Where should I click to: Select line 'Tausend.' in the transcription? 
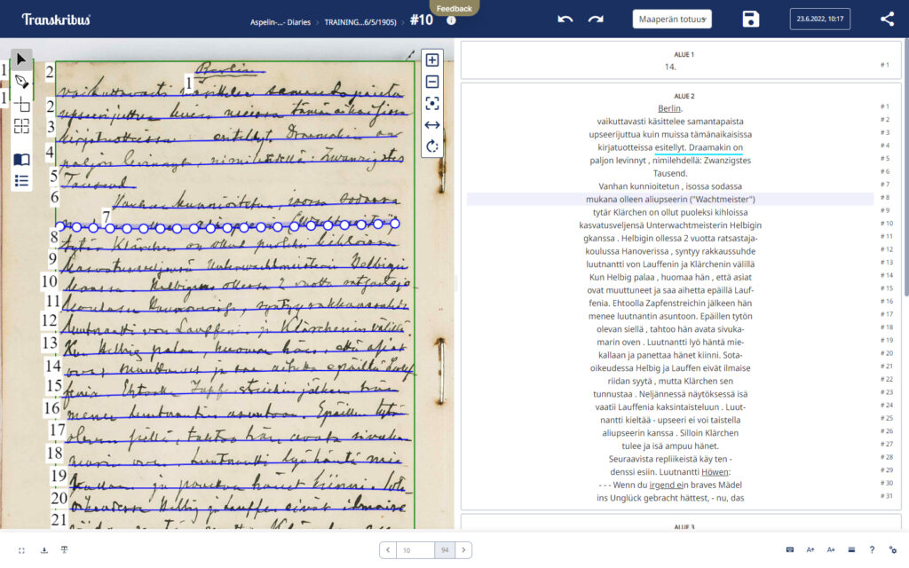point(669,173)
